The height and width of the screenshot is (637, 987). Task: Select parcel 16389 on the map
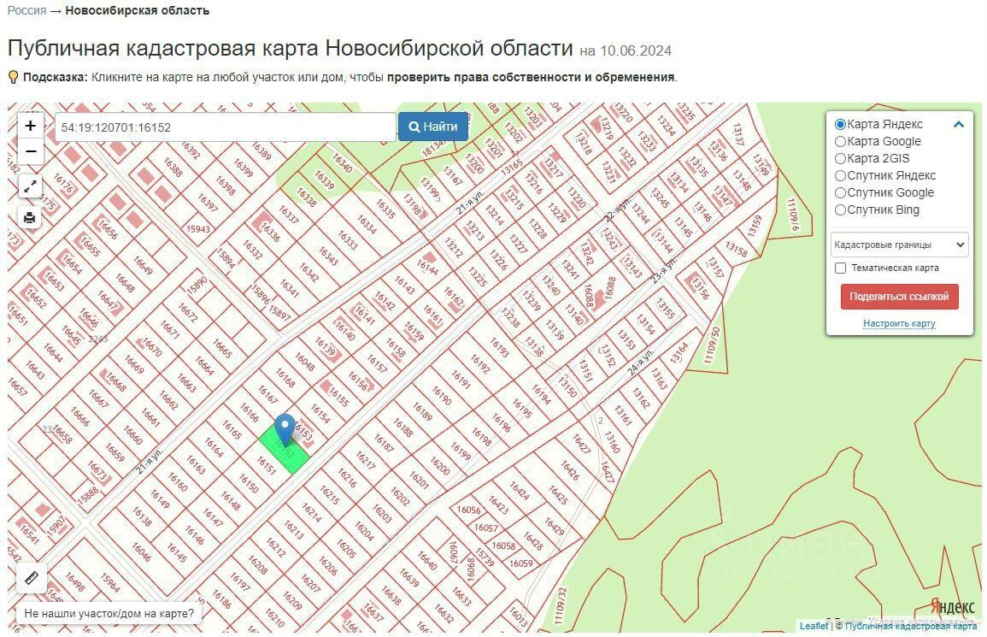click(x=261, y=151)
